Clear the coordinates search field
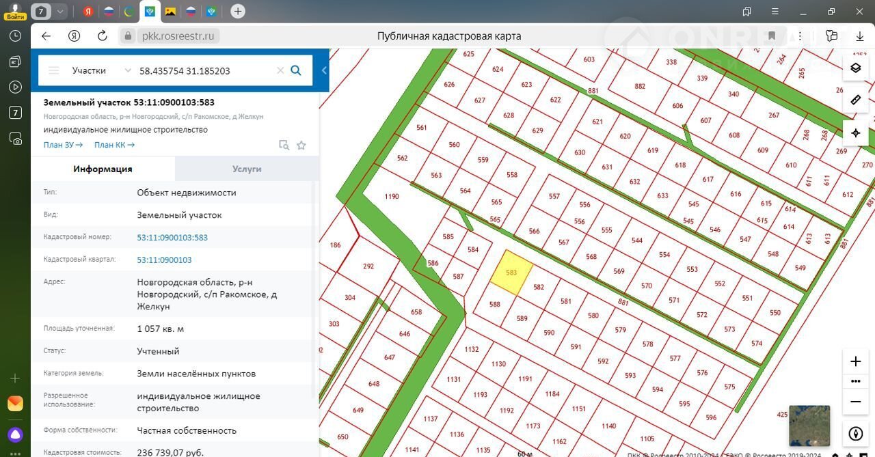 point(280,70)
